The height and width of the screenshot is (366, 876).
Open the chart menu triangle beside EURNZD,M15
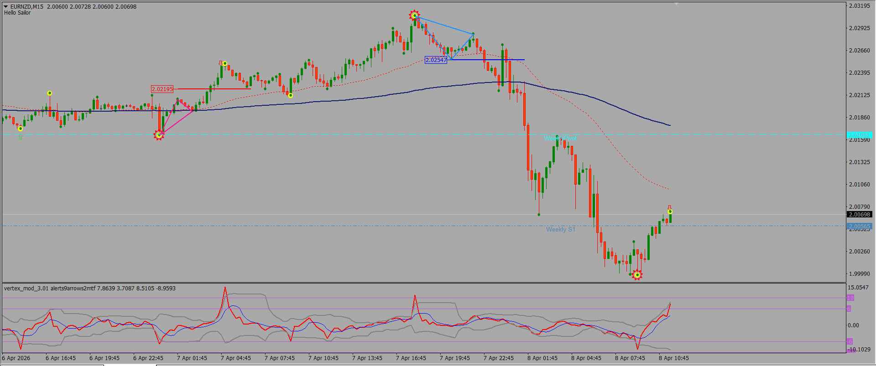(x=6, y=6)
